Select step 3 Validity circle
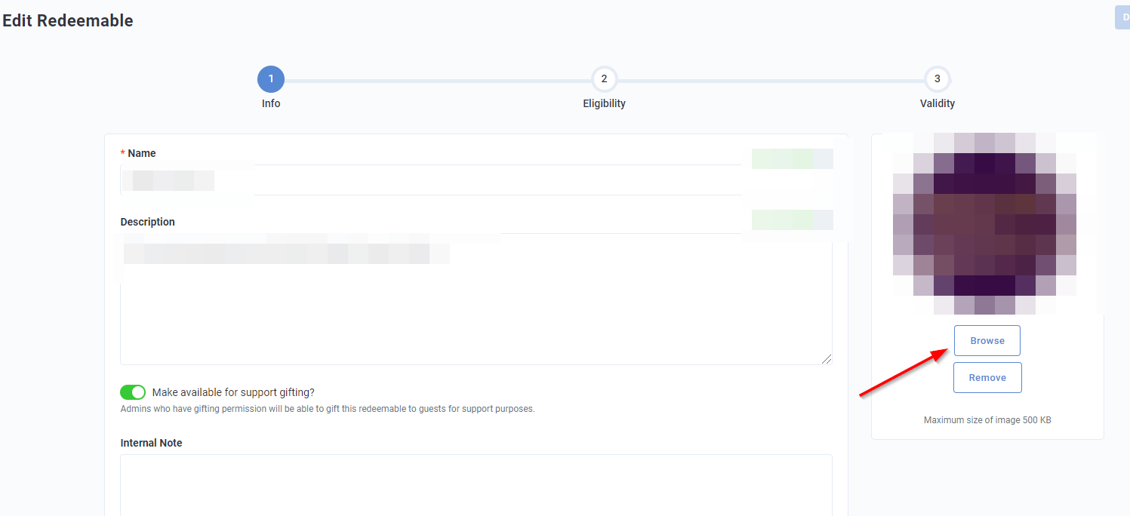Screen dimensions: 1130x516 point(937,78)
